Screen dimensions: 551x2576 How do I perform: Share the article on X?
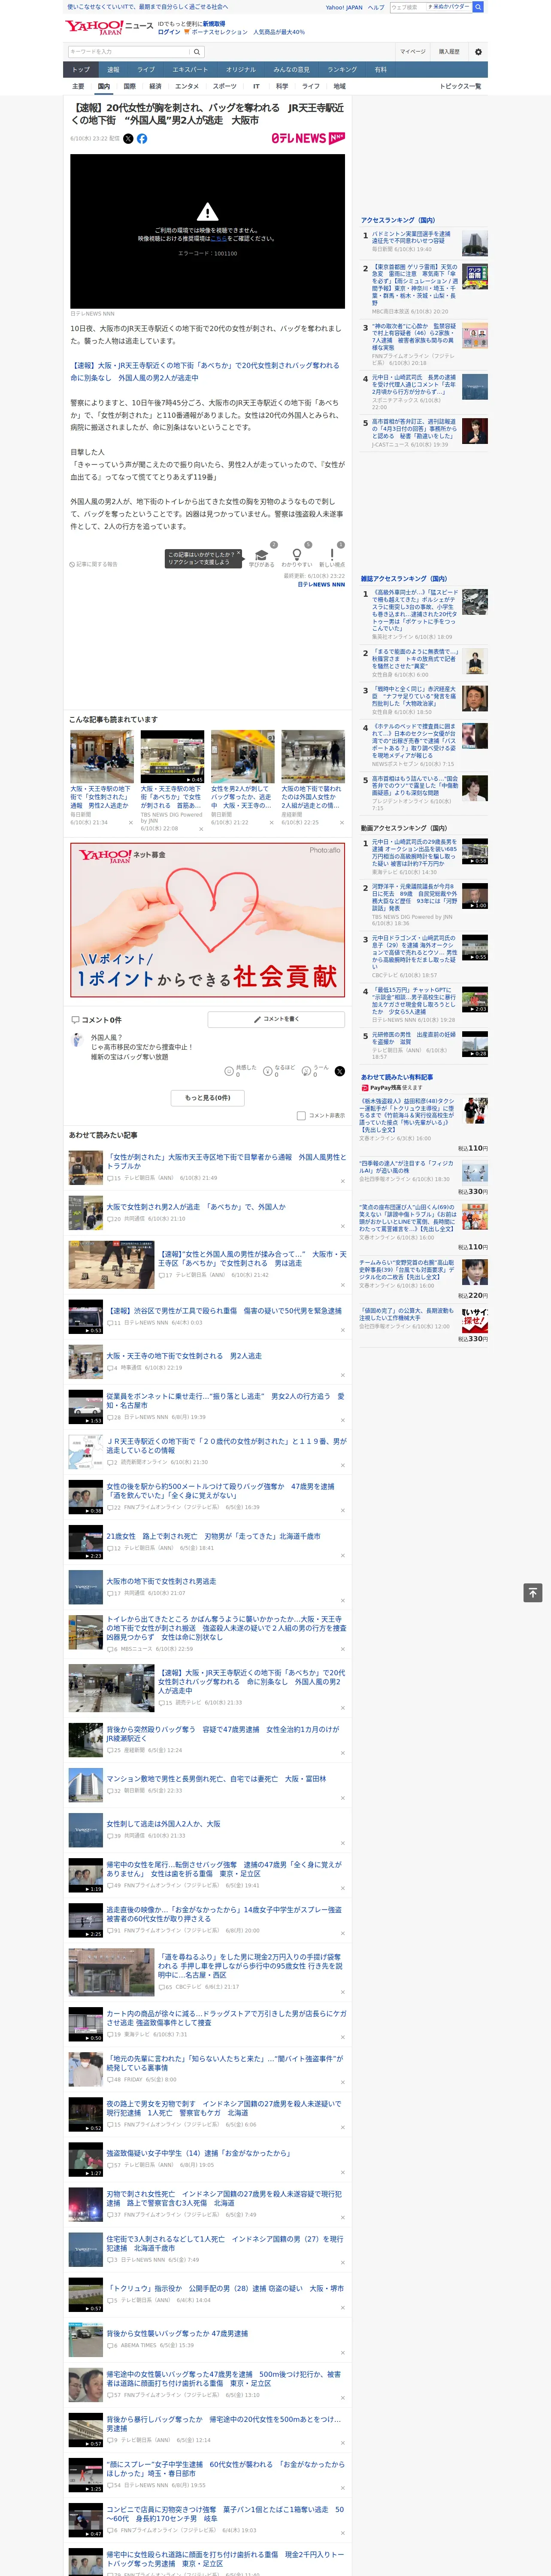128,139
